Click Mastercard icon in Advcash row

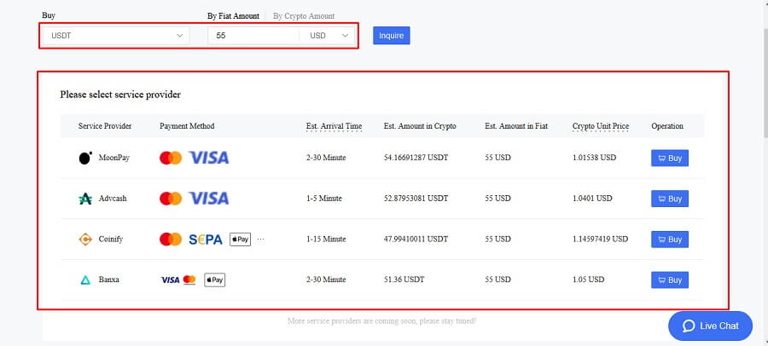coord(171,199)
